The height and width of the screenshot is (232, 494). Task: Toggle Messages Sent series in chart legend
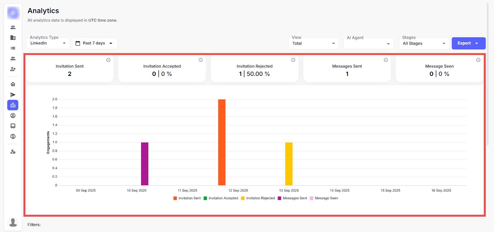[292, 198]
